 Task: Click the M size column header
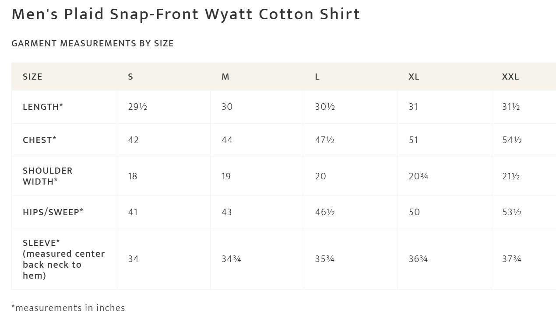coord(225,77)
